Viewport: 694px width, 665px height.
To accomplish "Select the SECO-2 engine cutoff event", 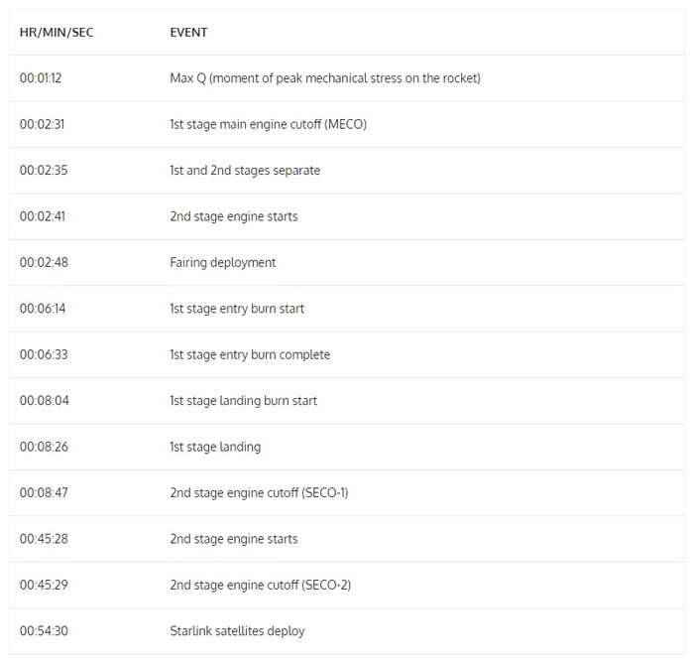I will (x=260, y=585).
